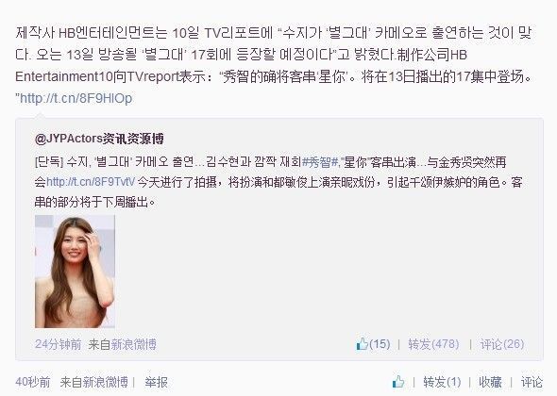Open 评论 on the main post
The image size is (557, 396).
[x=532, y=382]
